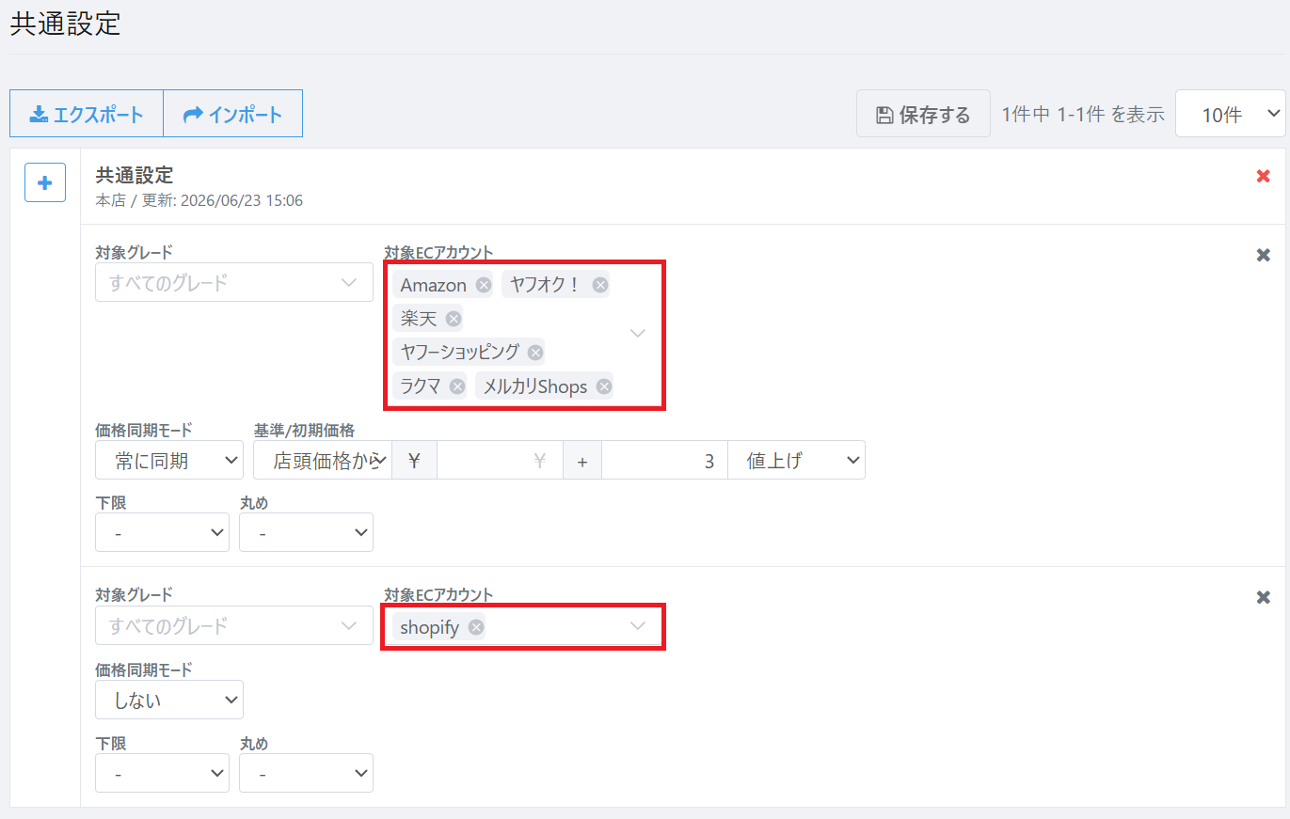Click the + sign box
This screenshot has width=1290, height=819.
[582, 460]
